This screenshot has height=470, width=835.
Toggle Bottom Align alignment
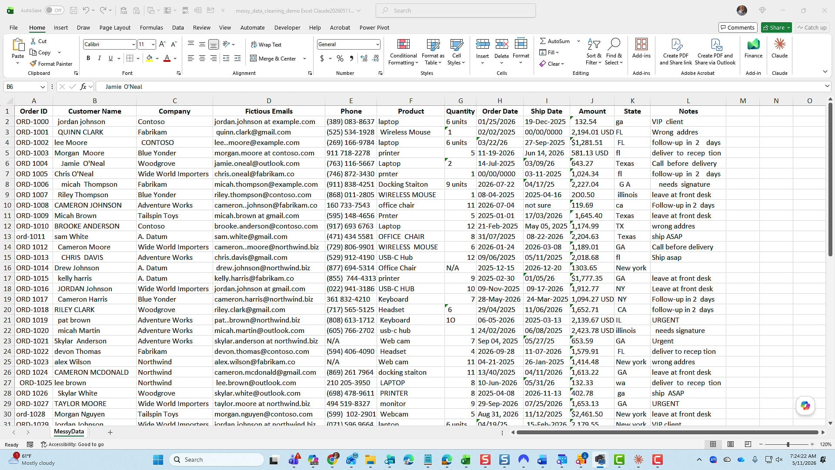pos(214,44)
